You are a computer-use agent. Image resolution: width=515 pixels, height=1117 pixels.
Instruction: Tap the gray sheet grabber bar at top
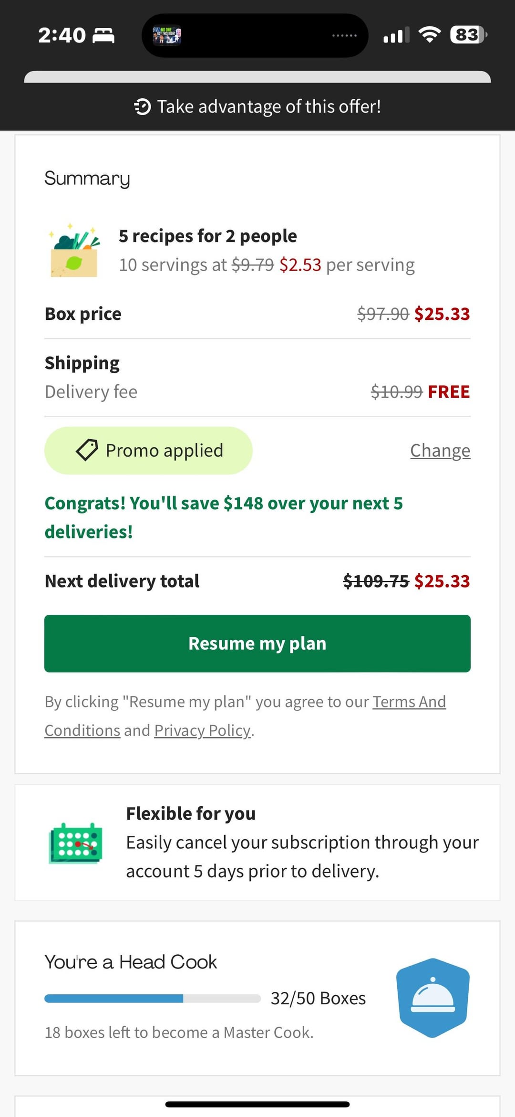tap(257, 76)
